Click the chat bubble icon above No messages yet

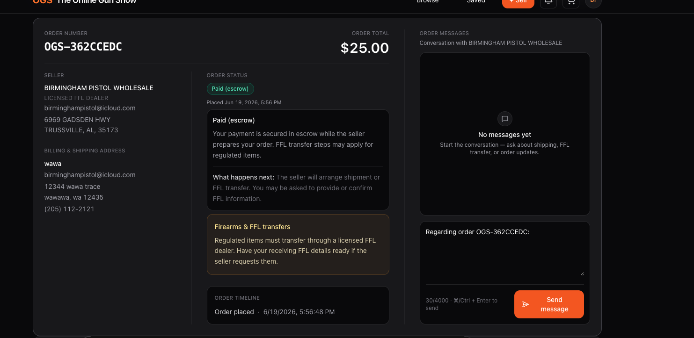click(x=505, y=119)
